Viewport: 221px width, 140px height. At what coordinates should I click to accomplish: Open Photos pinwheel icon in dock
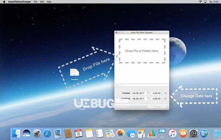click(120, 133)
